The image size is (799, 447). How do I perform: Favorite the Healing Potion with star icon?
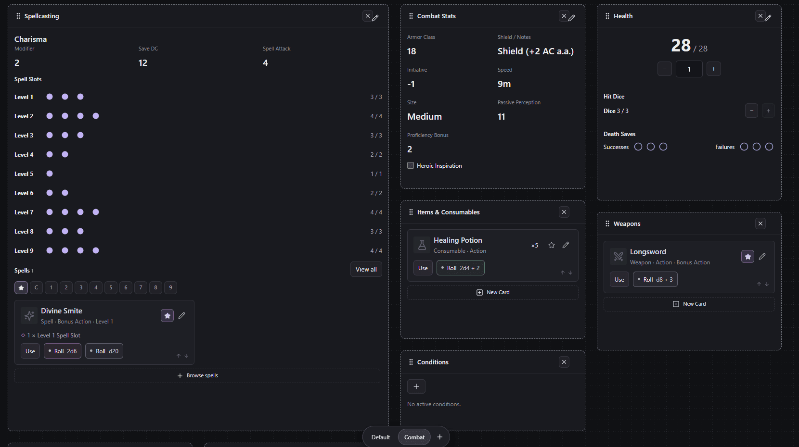552,245
